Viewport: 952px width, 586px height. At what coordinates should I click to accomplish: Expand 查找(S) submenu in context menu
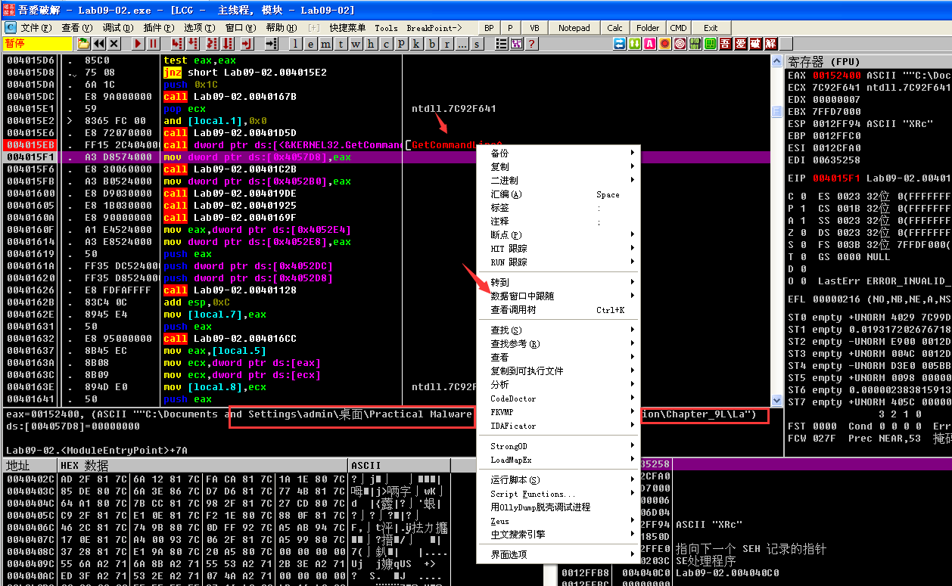[x=558, y=330]
